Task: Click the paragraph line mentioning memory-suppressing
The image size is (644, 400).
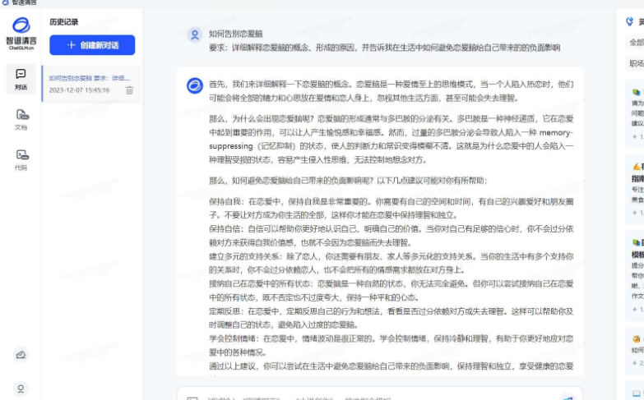Action: [391, 139]
